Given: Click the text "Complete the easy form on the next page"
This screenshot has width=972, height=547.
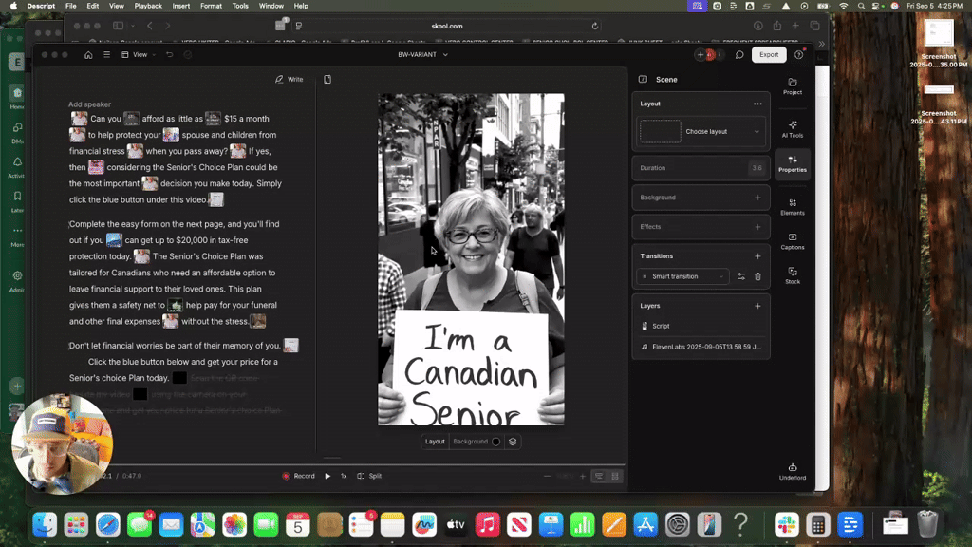Looking at the screenshot, I should (146, 224).
